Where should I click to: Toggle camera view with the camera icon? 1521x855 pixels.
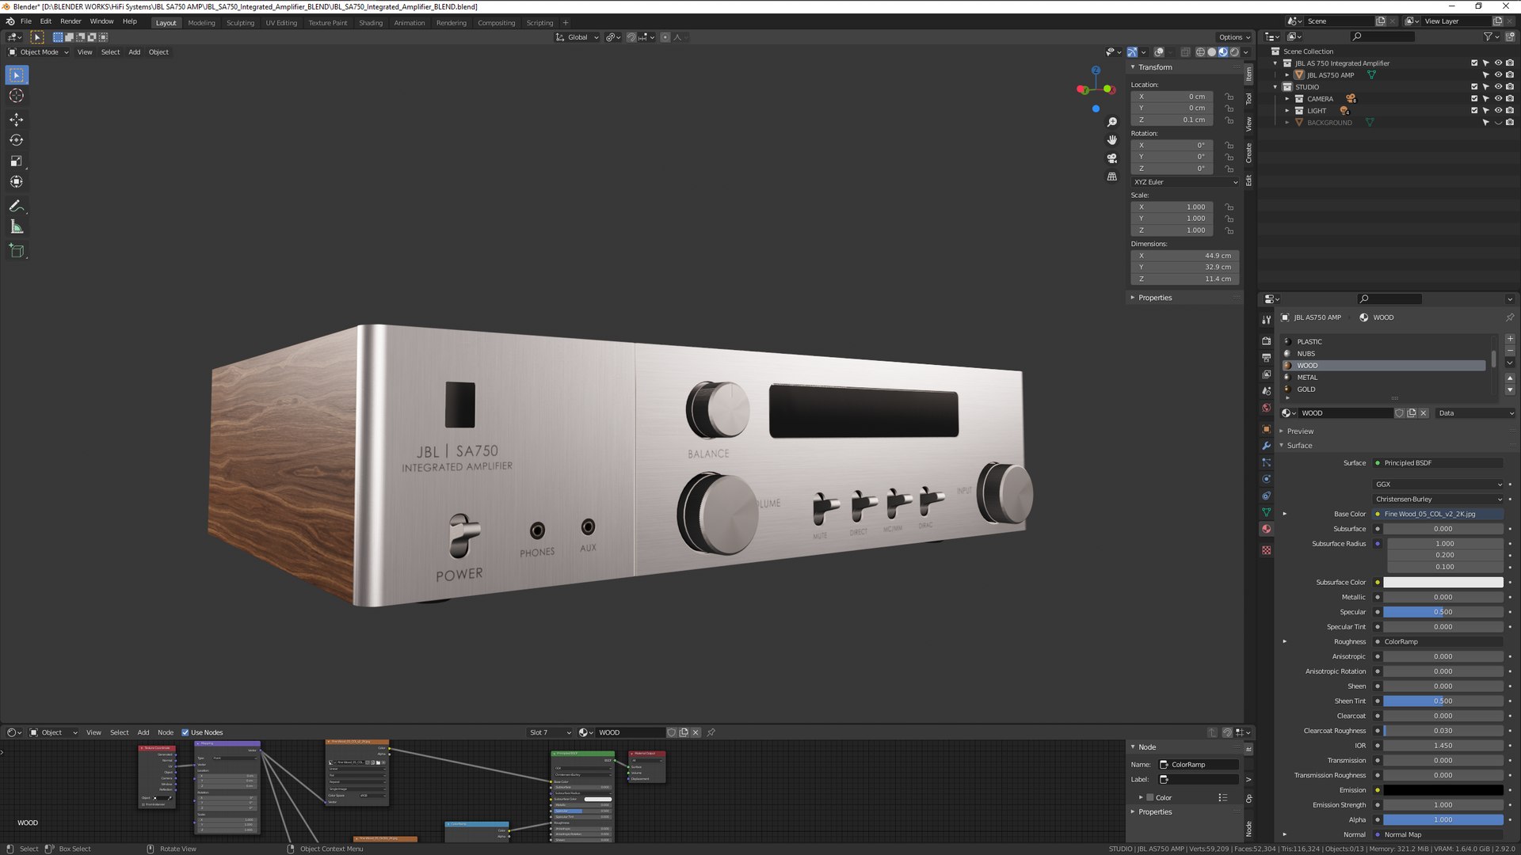1112,158
